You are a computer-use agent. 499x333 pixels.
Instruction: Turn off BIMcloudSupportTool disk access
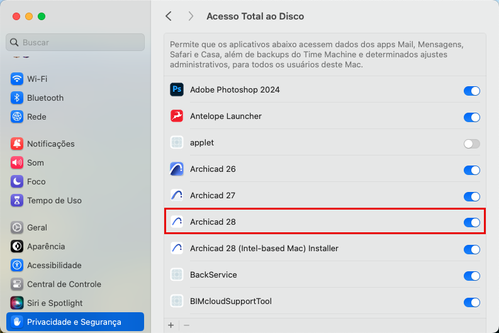click(x=472, y=302)
